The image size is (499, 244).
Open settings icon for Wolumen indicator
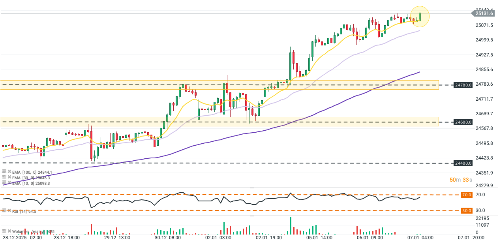pos(4,231)
